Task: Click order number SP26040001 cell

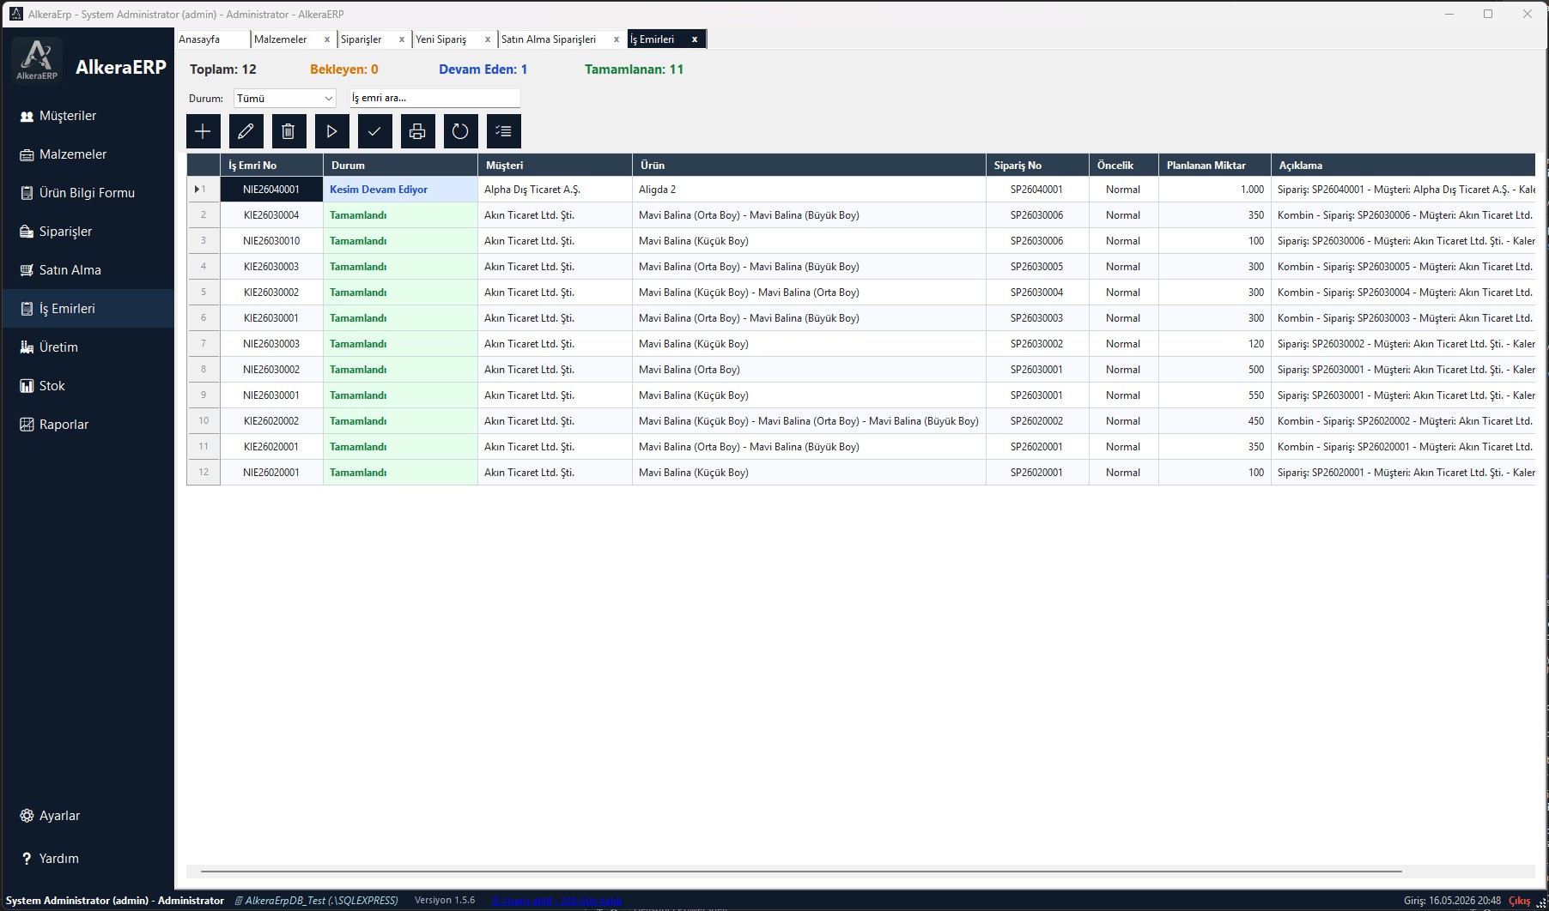Action: coord(1038,190)
